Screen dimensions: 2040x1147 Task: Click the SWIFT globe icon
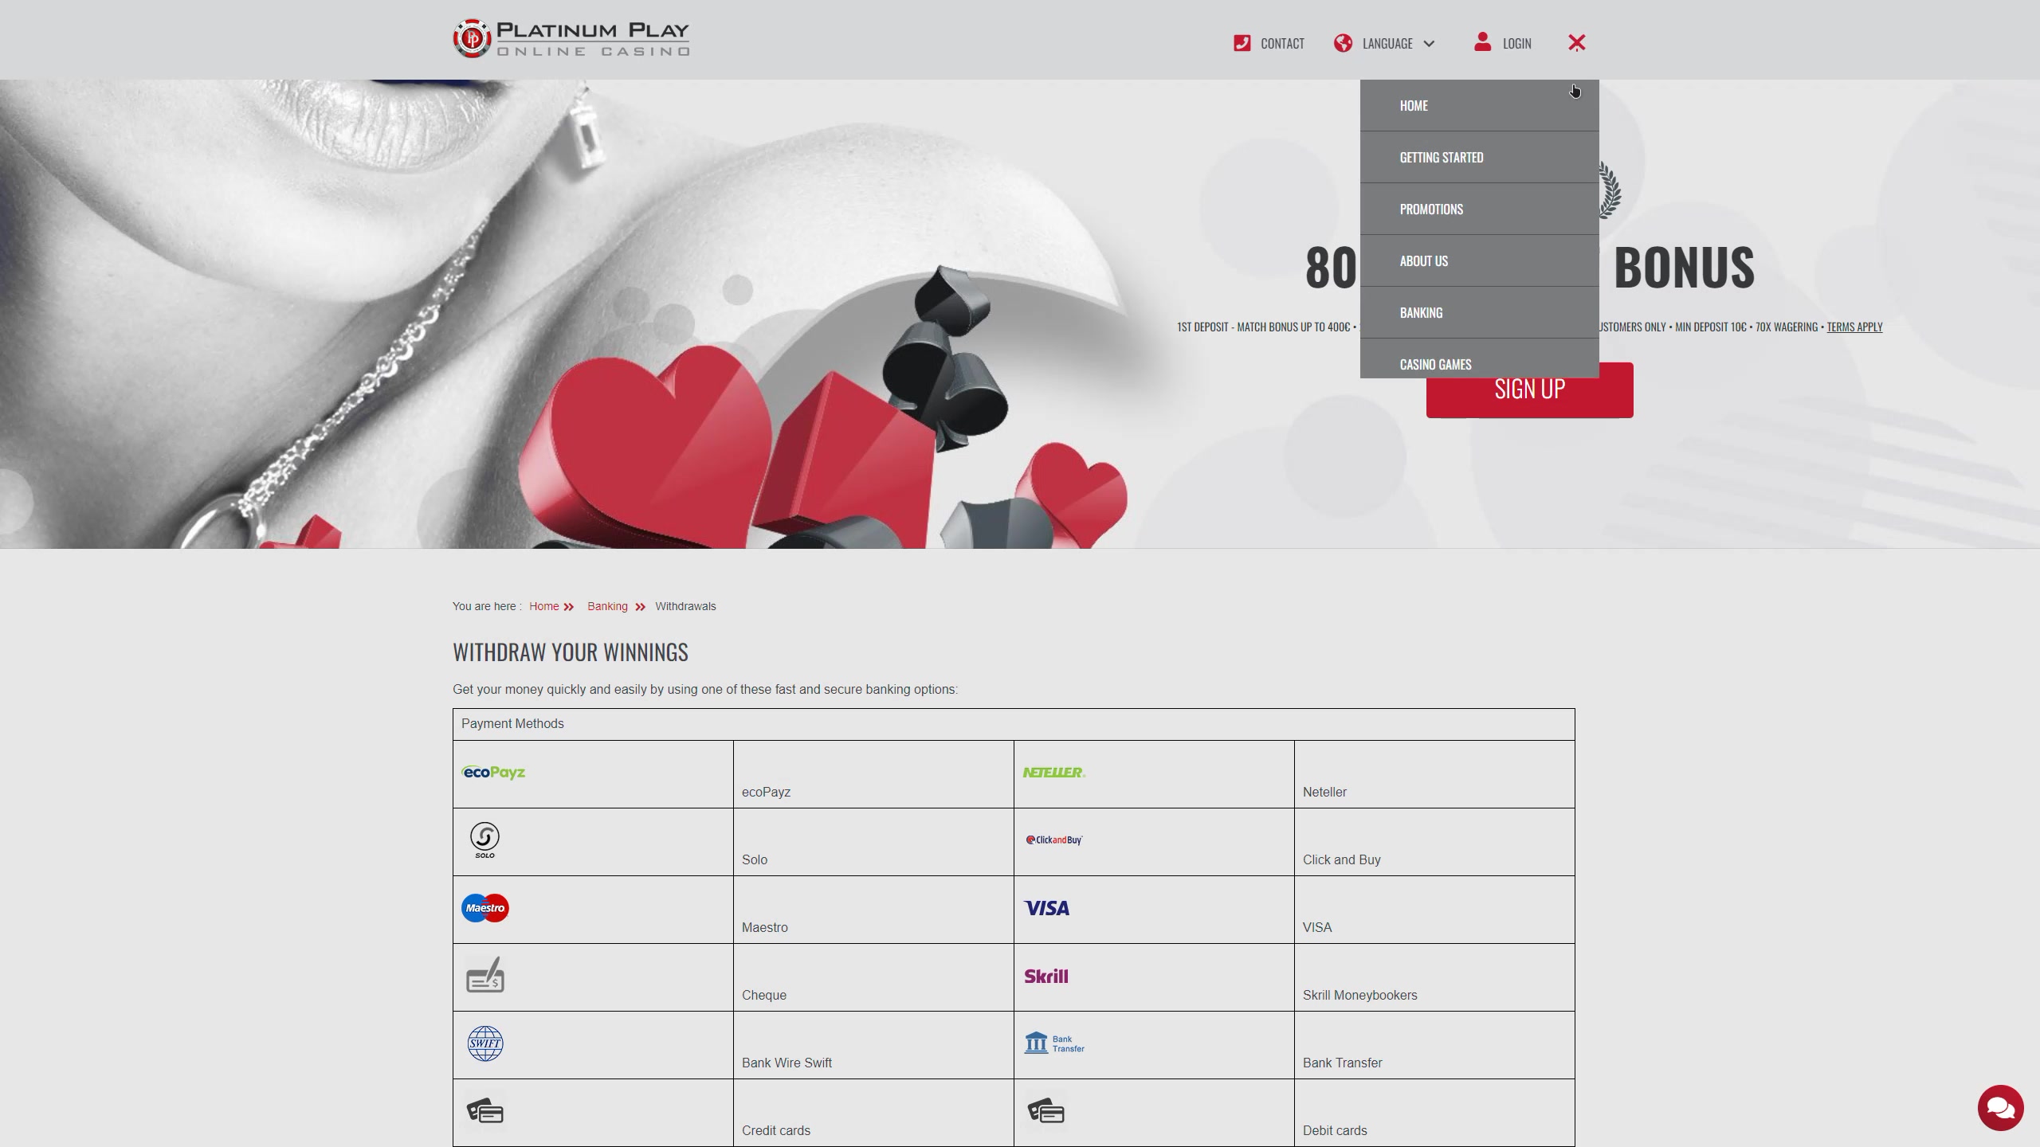coord(484,1043)
